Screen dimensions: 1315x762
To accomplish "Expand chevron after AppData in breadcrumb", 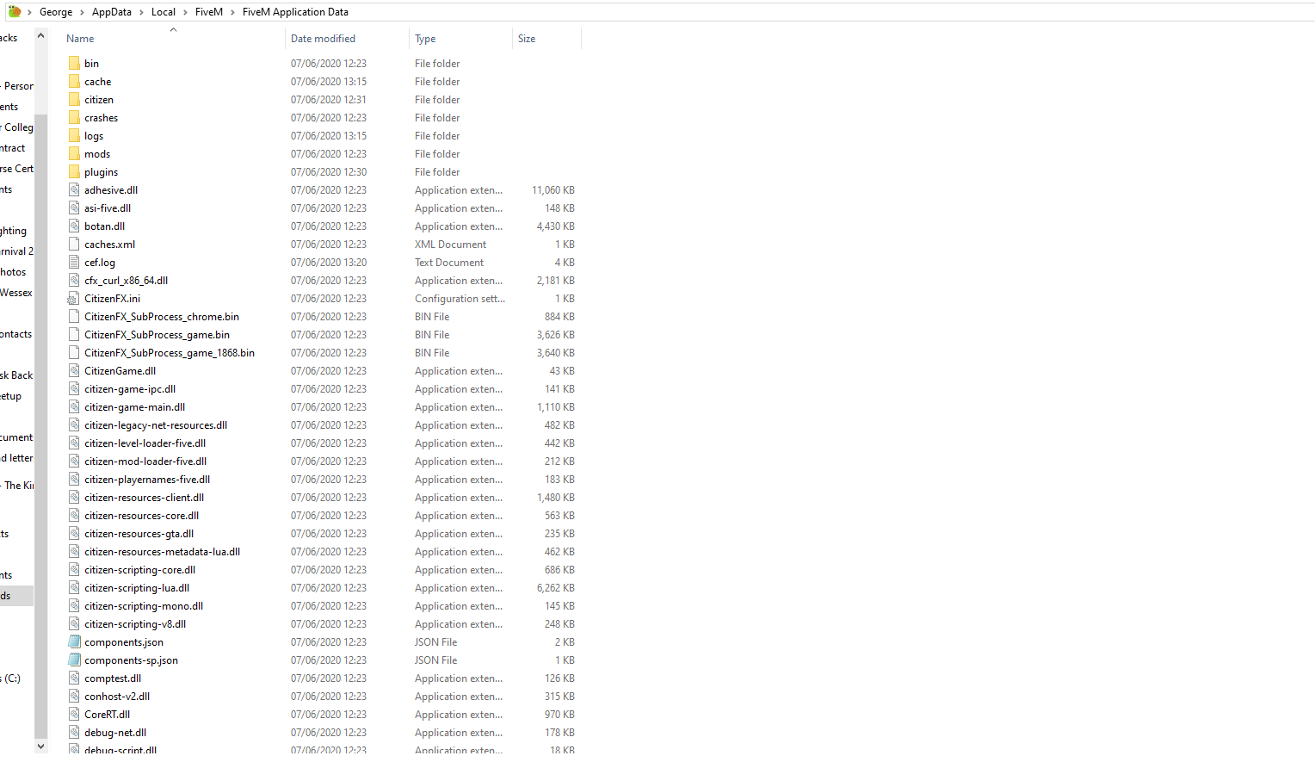I will [141, 12].
